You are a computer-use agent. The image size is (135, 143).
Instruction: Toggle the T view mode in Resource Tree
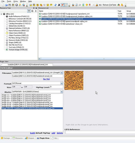[29, 11]
